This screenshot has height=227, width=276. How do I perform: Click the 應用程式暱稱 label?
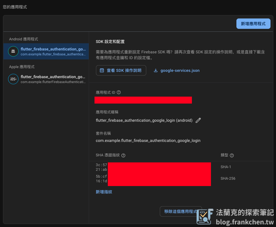[107, 112]
